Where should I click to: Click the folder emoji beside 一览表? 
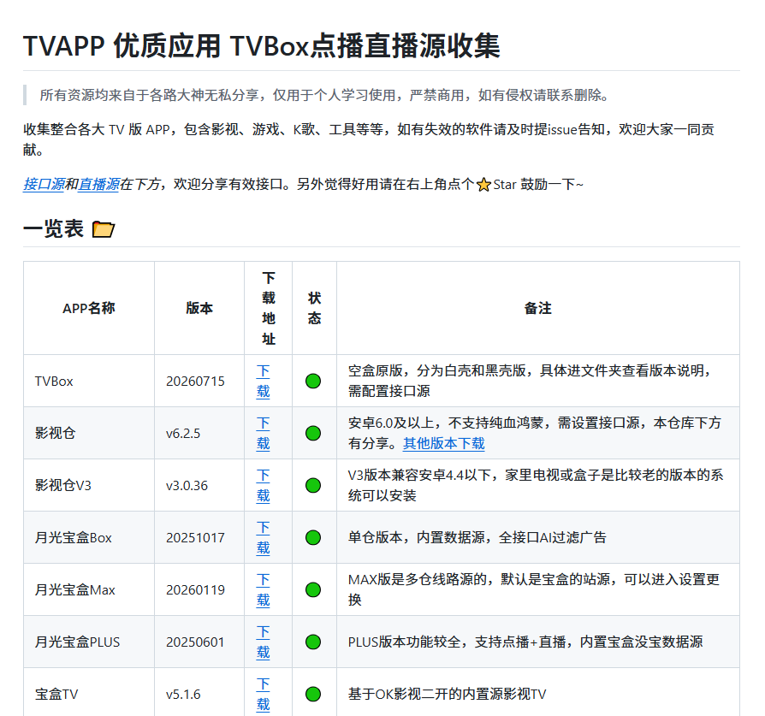pyautogui.click(x=104, y=229)
